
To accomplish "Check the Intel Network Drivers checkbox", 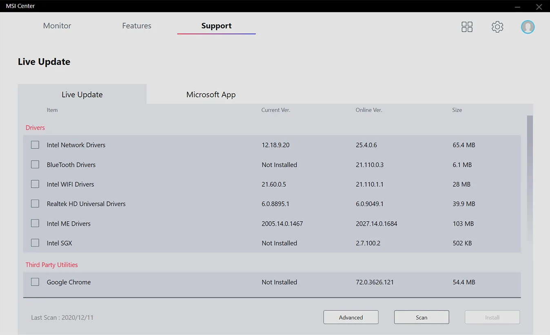I will [x=35, y=145].
